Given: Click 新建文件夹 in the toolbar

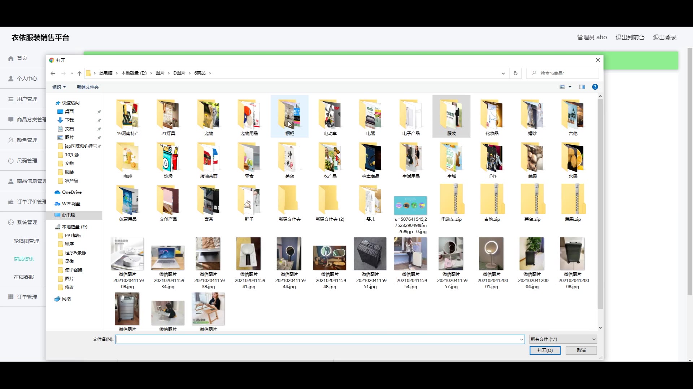Looking at the screenshot, I should pos(87,87).
